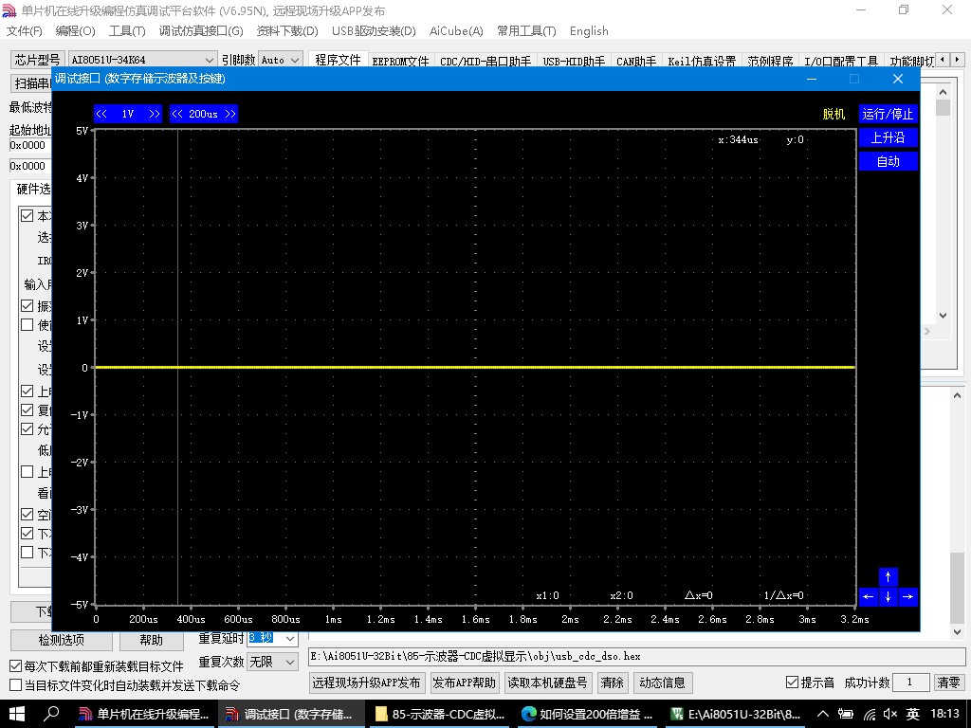Toggle hardware option checkbox starting 振
Viewport: 971px width, 728px height.
[x=27, y=306]
